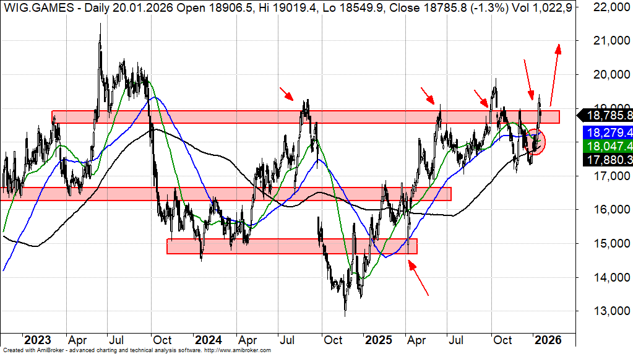Viewport: 633px width, 354px height.
Task: Select the green 18,047.4 moving average label
Action: click(x=605, y=146)
